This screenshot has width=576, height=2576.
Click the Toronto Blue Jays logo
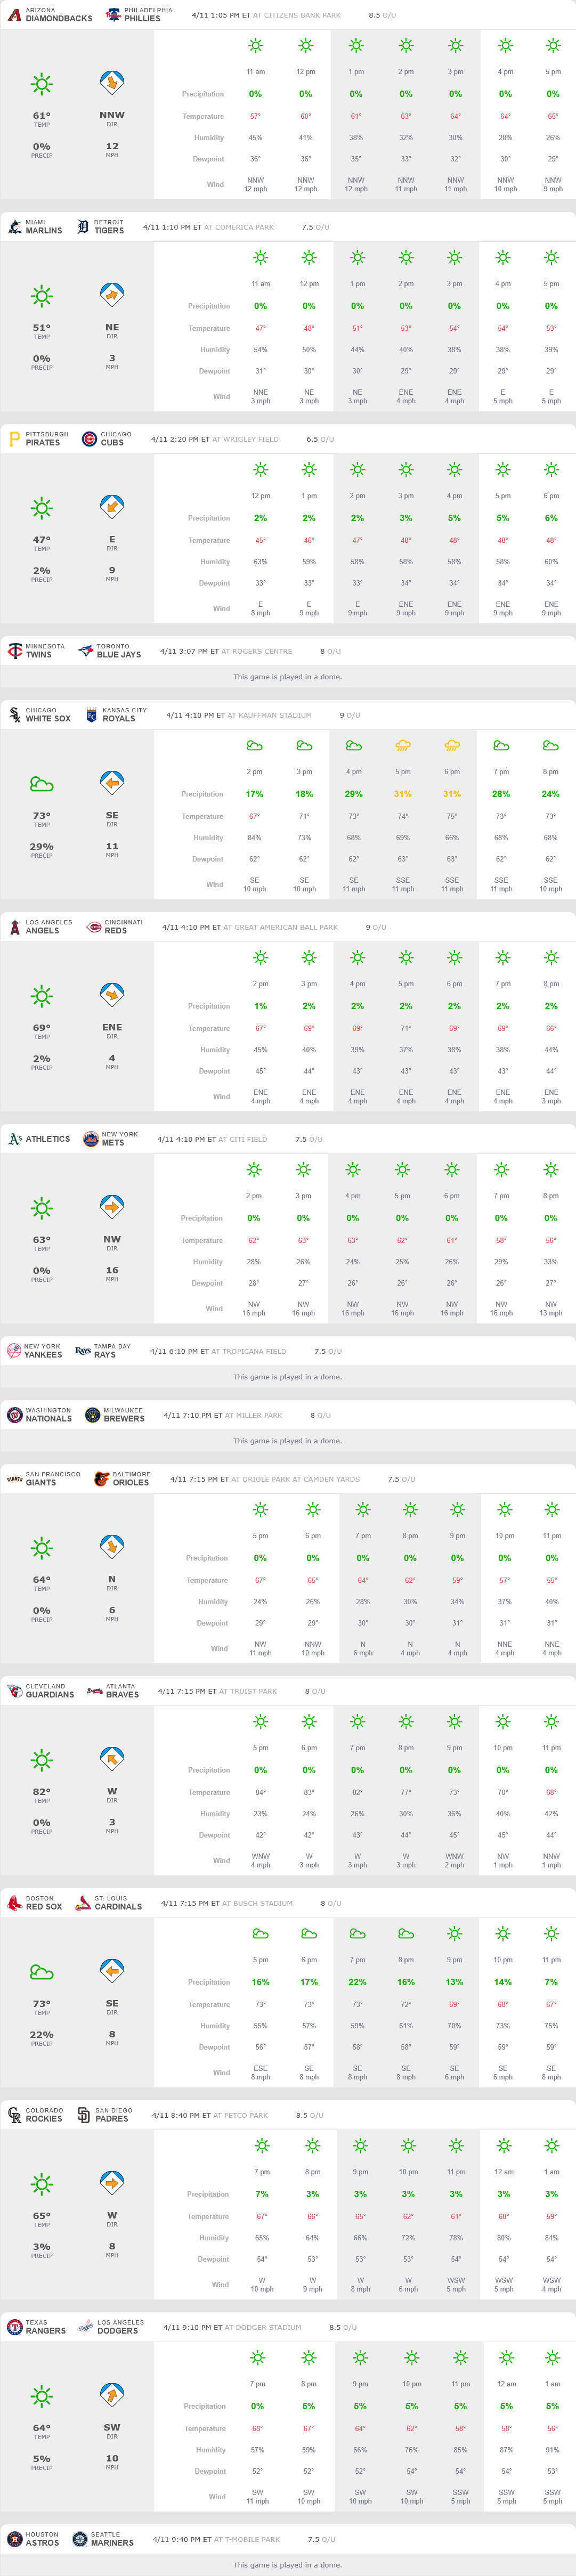click(x=85, y=651)
